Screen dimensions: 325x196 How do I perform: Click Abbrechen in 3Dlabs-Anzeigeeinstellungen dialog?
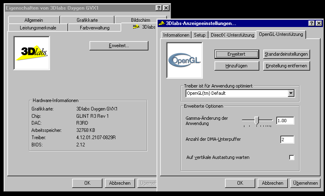point(273,183)
